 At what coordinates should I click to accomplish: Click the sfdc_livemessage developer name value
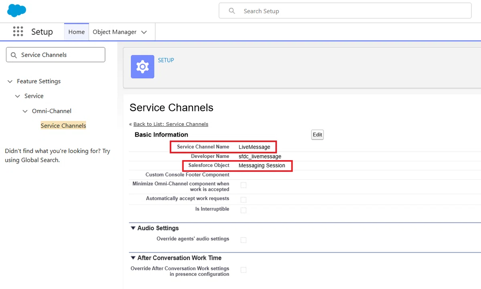click(x=260, y=157)
